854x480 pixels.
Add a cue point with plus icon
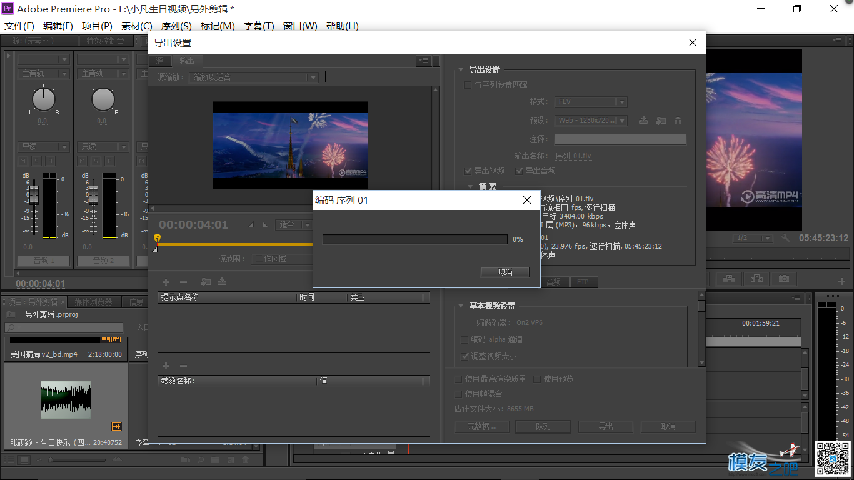pyautogui.click(x=166, y=282)
